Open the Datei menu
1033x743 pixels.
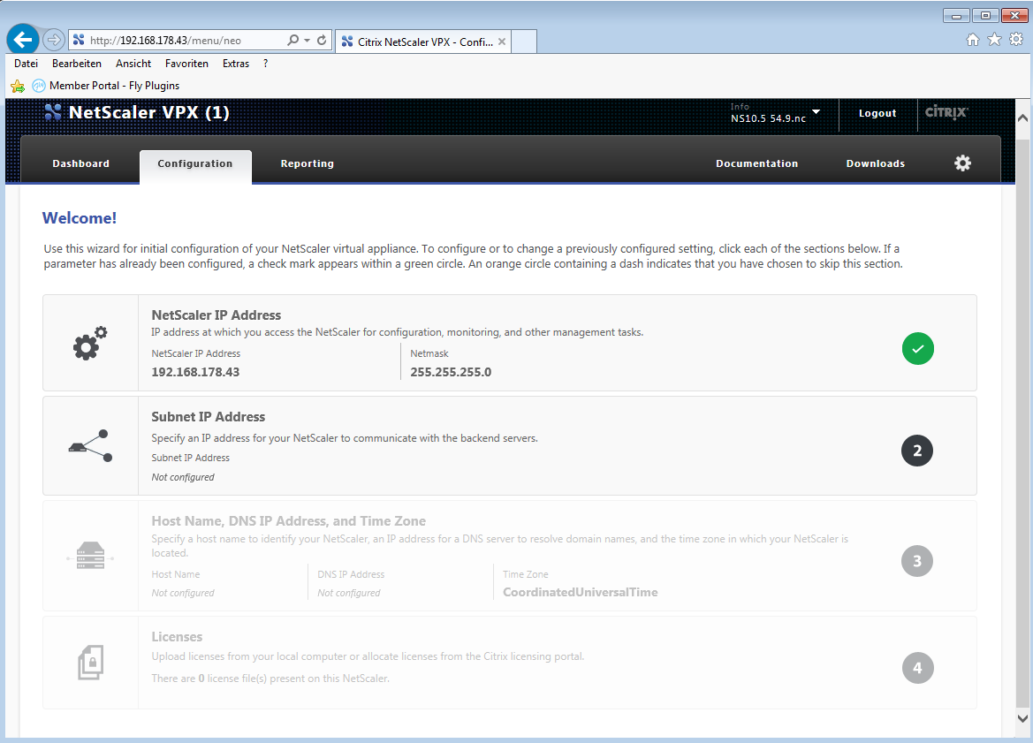tap(26, 64)
